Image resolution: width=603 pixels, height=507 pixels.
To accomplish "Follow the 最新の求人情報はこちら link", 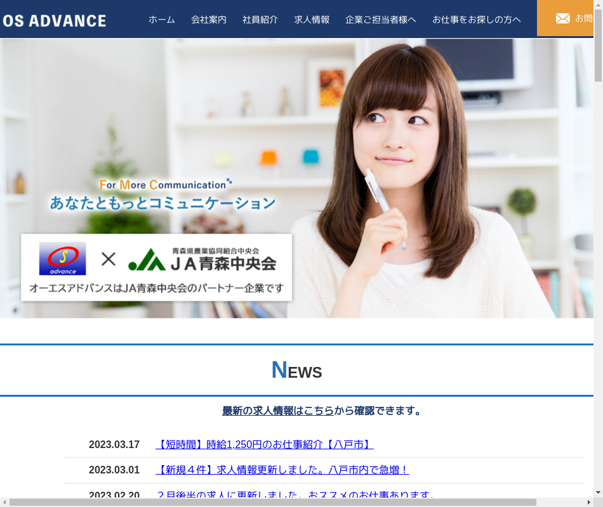I will coord(277,411).
